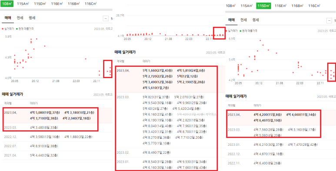Click the minus zoom button in the 115D㎡-selected panel
Image resolution: width=336 pixels, height=171 pixels.
(329, 20)
